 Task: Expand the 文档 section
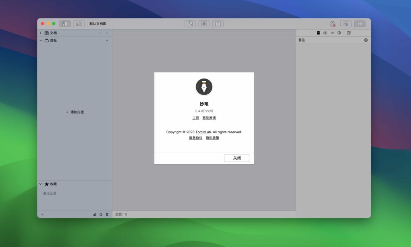pyautogui.click(x=41, y=33)
